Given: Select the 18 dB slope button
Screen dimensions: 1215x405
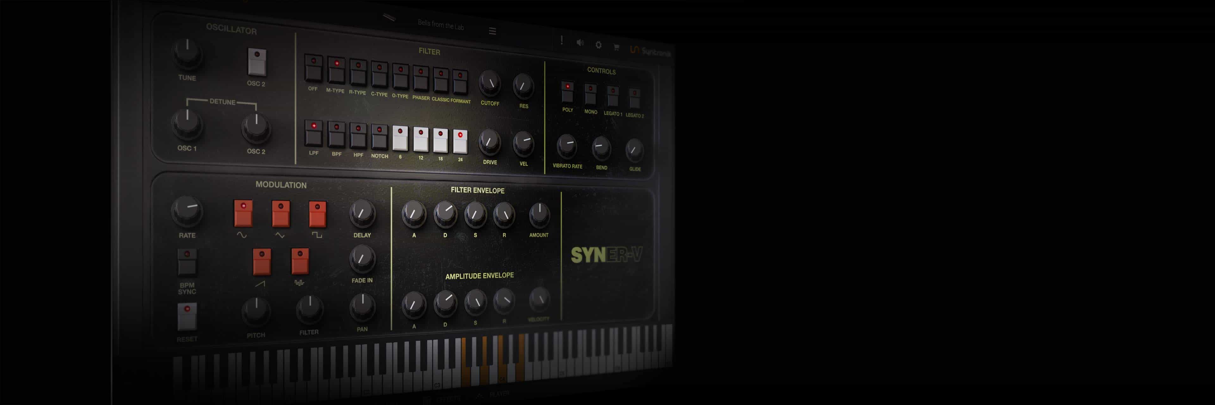Looking at the screenshot, I should (440, 141).
